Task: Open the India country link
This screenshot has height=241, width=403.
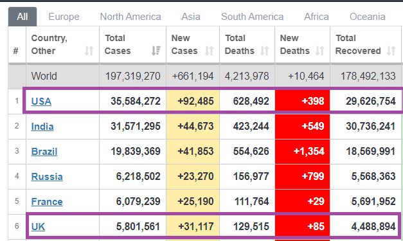Action: [x=42, y=127]
